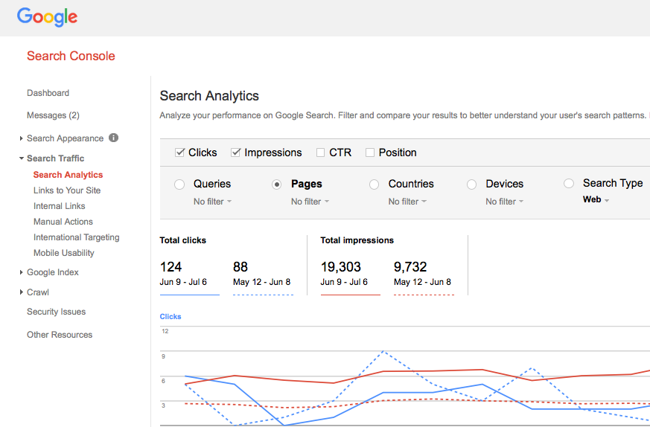
Task: Uncheck the Clicks checkbox
Action: tap(179, 152)
